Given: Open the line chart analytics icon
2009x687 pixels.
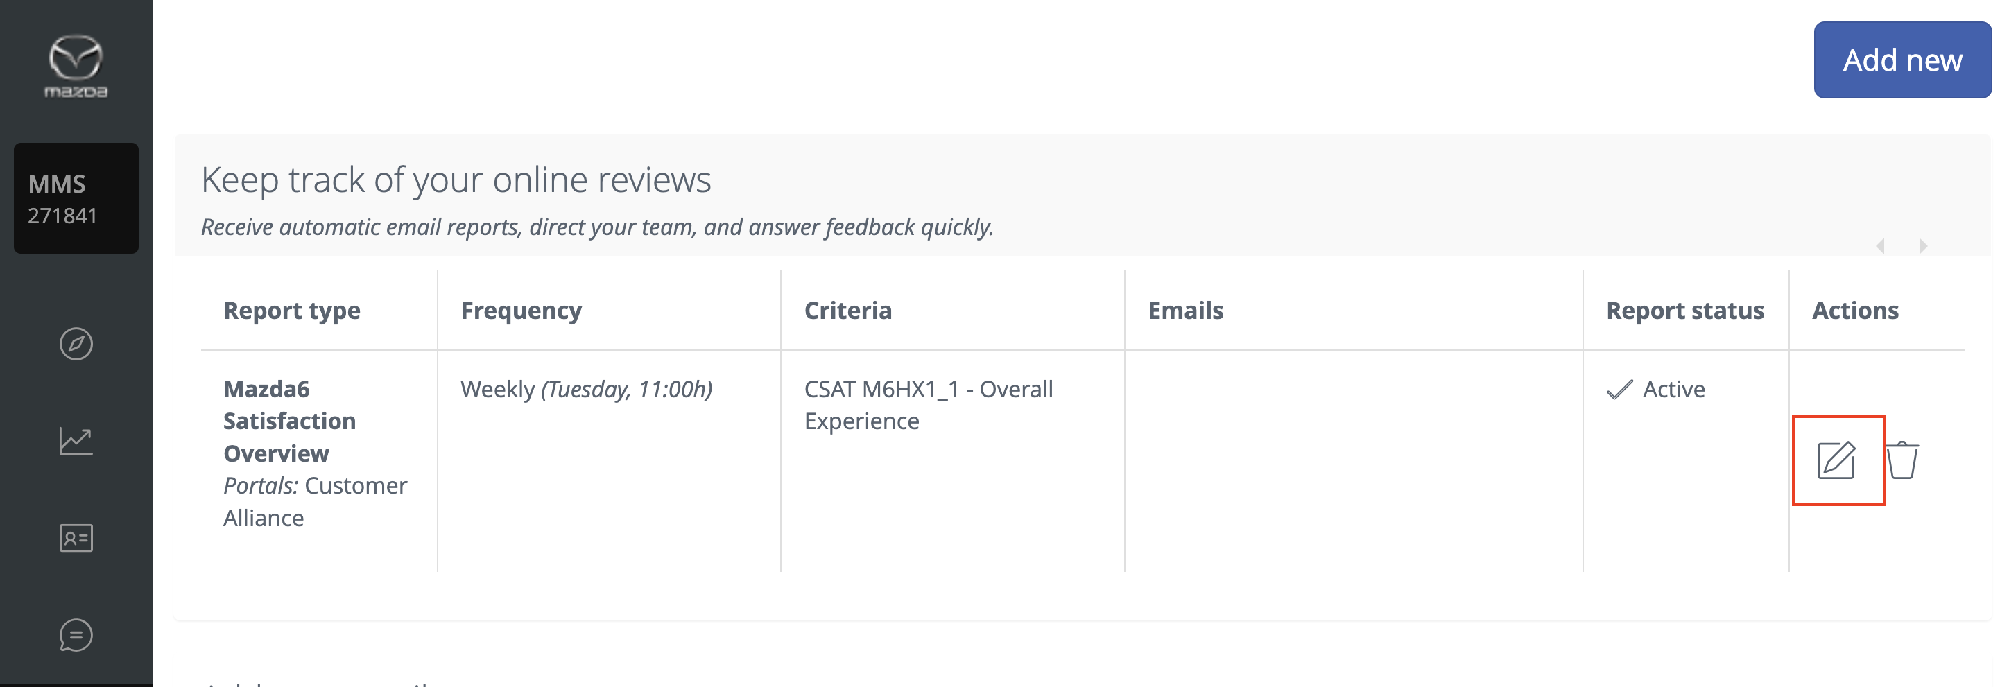Looking at the screenshot, I should pyautogui.click(x=76, y=442).
